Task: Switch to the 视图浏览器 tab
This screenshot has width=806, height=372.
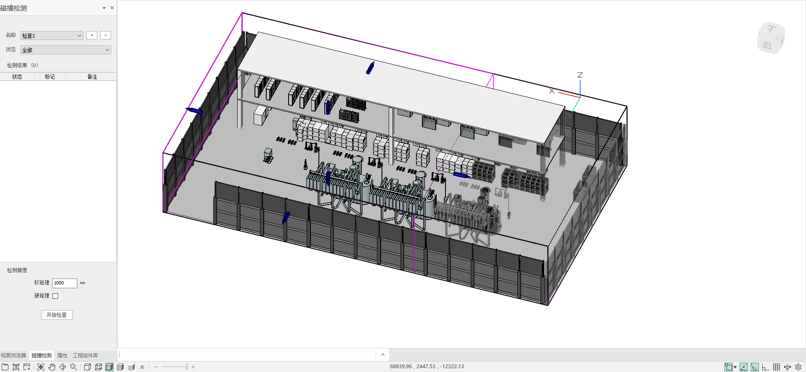Action: pyautogui.click(x=13, y=356)
